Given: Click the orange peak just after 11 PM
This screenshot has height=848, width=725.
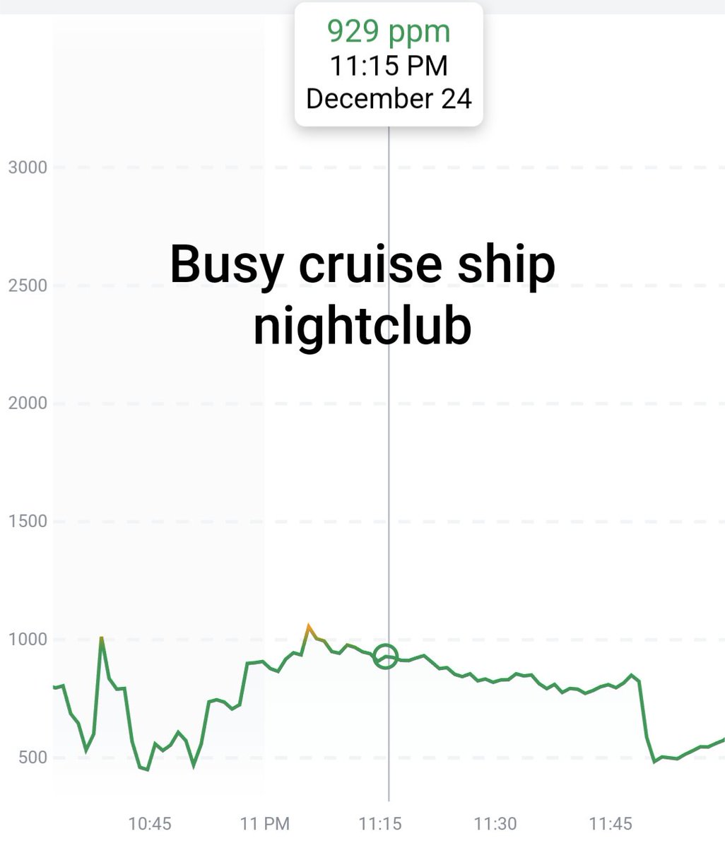Looking at the screenshot, I should pyautogui.click(x=308, y=626).
